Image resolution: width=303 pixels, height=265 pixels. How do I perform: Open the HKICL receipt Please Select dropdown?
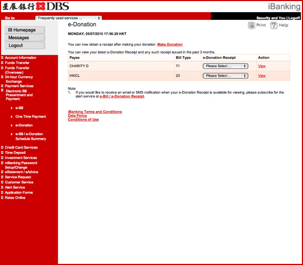[x=225, y=76]
